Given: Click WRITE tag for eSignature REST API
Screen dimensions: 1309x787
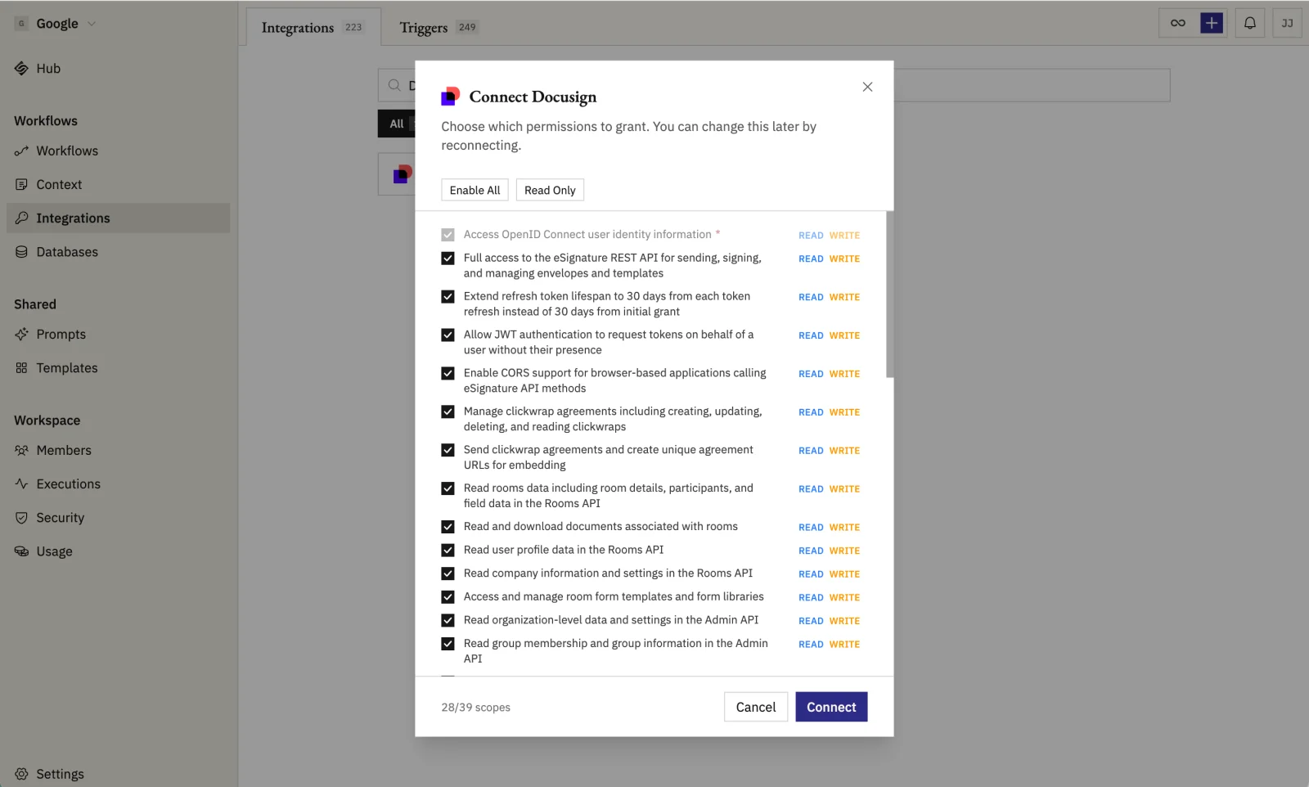Looking at the screenshot, I should 844,259.
